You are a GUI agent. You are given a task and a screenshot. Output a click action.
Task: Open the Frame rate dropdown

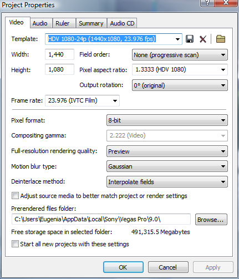(x=82, y=100)
